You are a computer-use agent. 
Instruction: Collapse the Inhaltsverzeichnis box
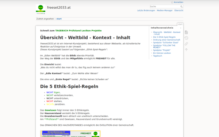click(181, 28)
